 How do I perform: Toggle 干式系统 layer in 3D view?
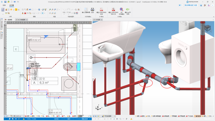pos(189,116)
